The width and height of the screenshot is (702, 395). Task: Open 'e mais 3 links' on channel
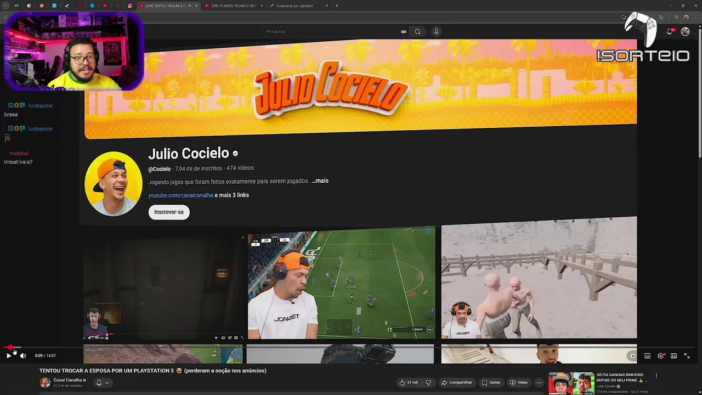coord(232,195)
